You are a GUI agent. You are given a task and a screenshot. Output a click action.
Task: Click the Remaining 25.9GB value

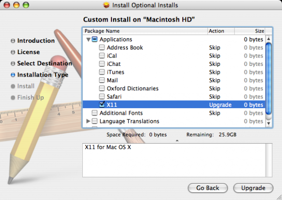click(227, 135)
